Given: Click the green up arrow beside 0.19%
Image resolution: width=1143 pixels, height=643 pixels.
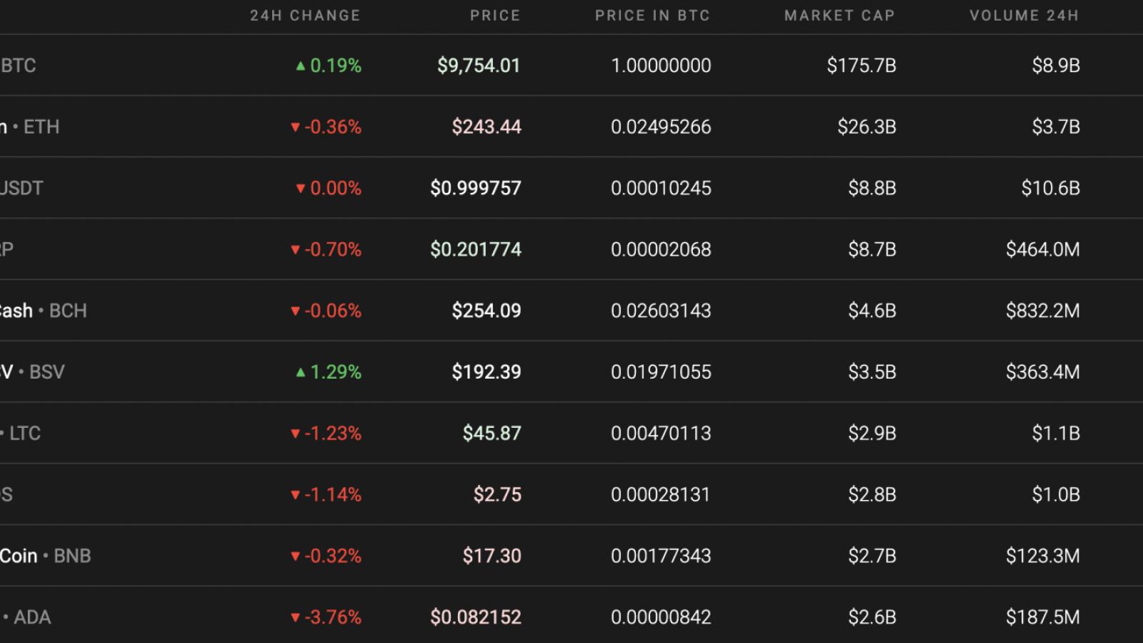Looking at the screenshot, I should tap(301, 66).
